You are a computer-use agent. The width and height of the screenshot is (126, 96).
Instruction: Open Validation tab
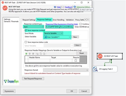(x=70, y=20)
